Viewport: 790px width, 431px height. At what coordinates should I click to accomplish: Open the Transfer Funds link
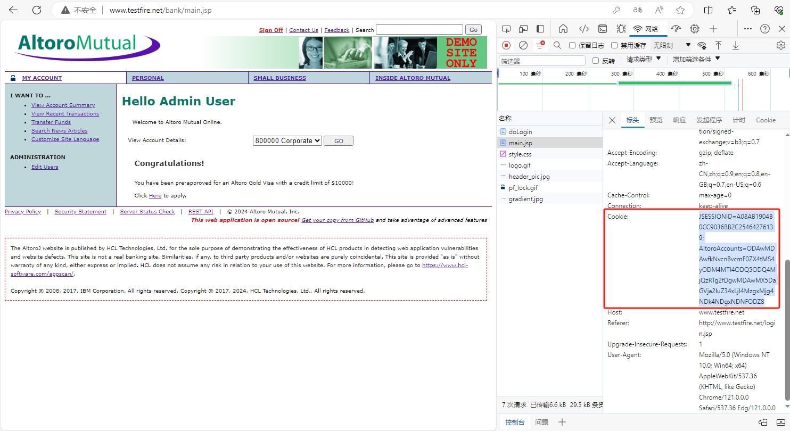pyautogui.click(x=51, y=122)
